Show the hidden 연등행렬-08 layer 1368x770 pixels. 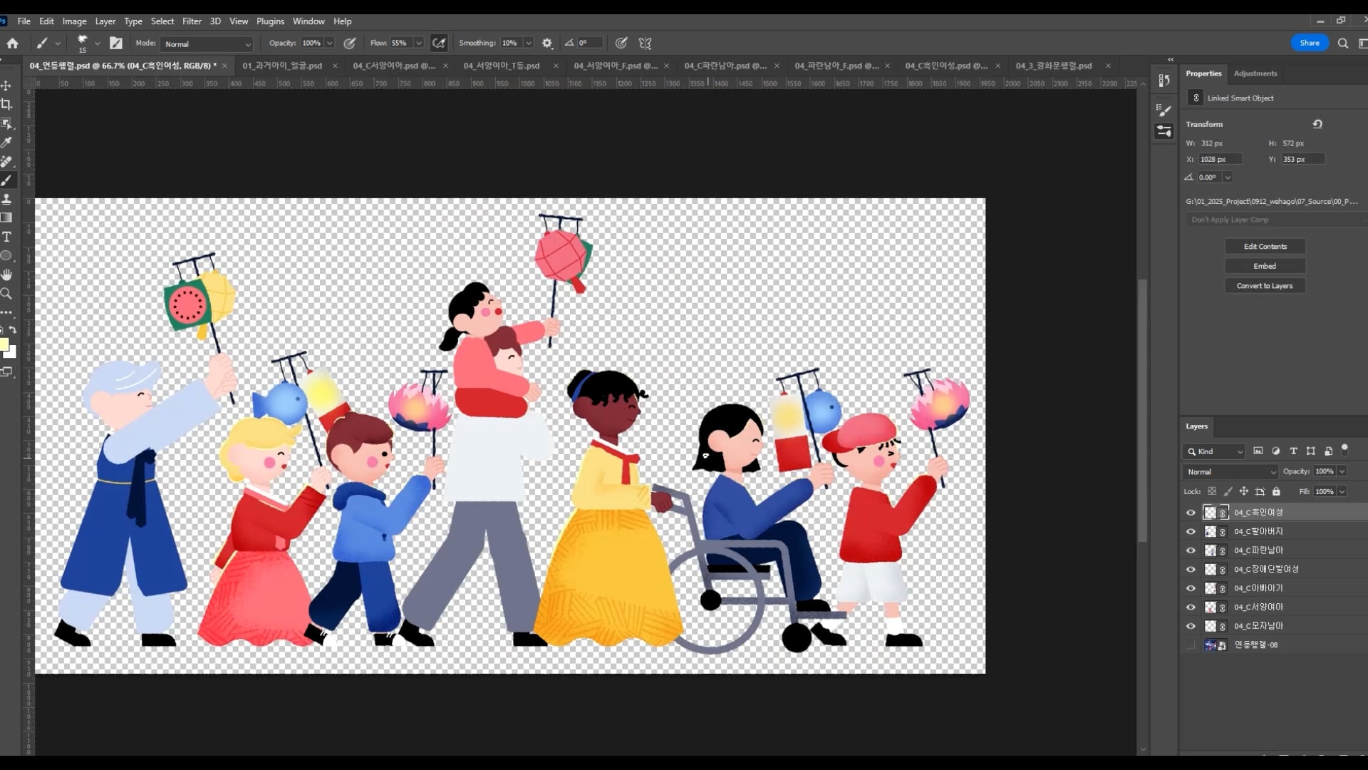1191,645
